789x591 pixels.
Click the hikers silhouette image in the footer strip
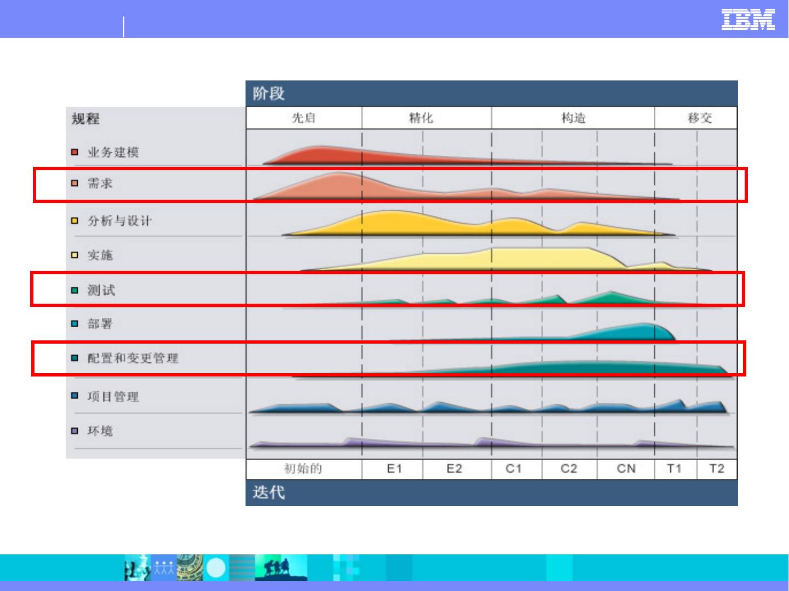(x=281, y=568)
